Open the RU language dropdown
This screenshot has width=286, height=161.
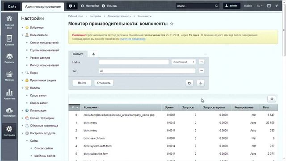coord(259,6)
